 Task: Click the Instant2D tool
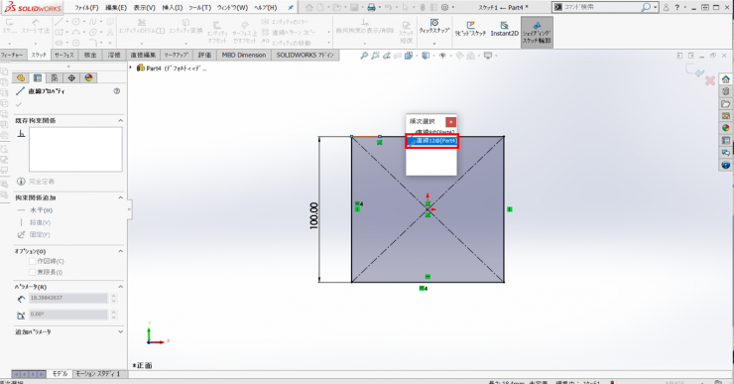(x=504, y=29)
